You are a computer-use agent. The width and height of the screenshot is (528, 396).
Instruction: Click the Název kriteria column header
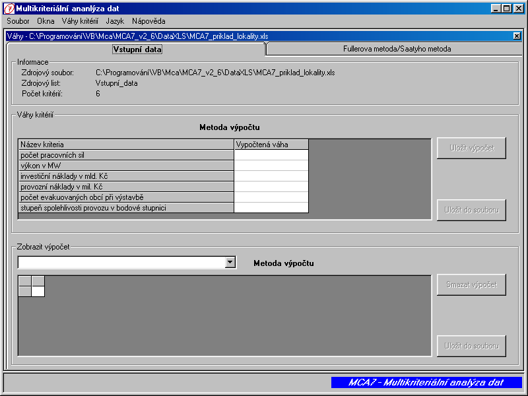126,145
